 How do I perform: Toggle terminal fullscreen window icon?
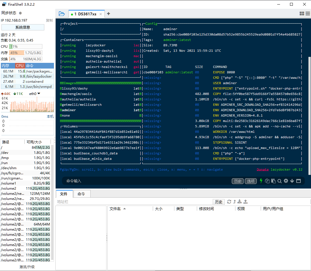[298, 181]
